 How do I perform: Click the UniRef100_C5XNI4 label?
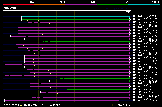tap(145, 55)
